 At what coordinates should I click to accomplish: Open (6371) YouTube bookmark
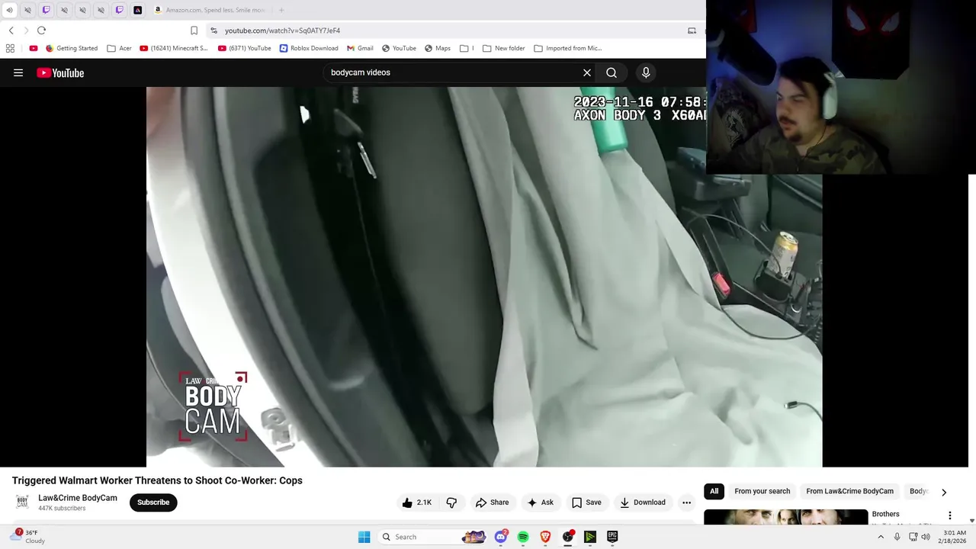(x=245, y=48)
